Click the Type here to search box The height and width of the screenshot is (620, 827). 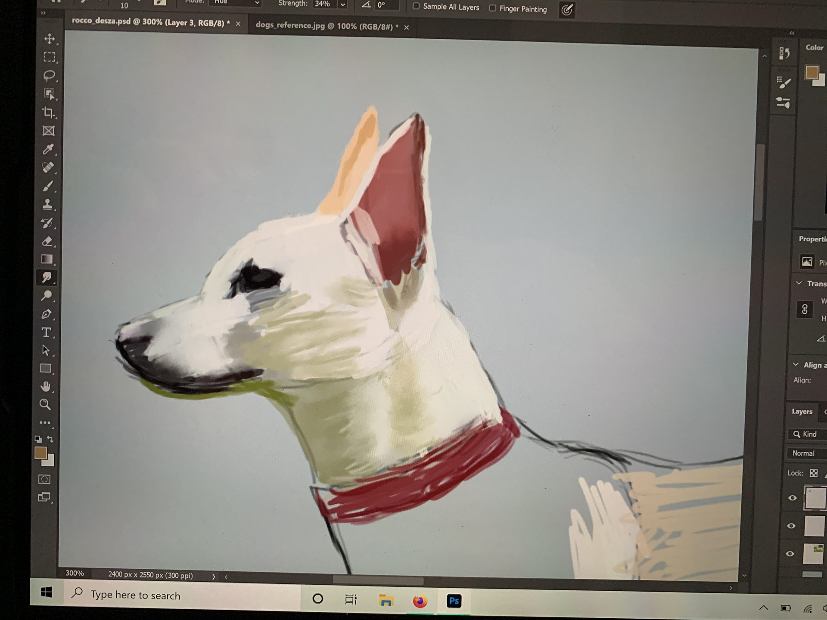[x=181, y=595]
